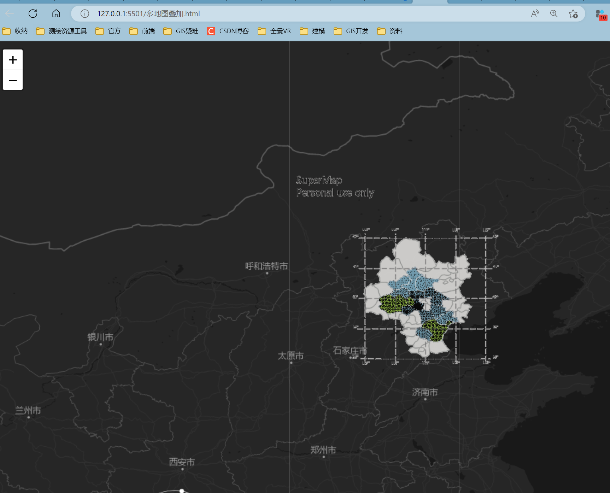This screenshot has height=493, width=610.
Task: Open the 官方 bookmark folder
Action: click(108, 31)
